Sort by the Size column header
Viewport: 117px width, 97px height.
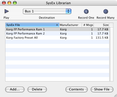[101, 25]
